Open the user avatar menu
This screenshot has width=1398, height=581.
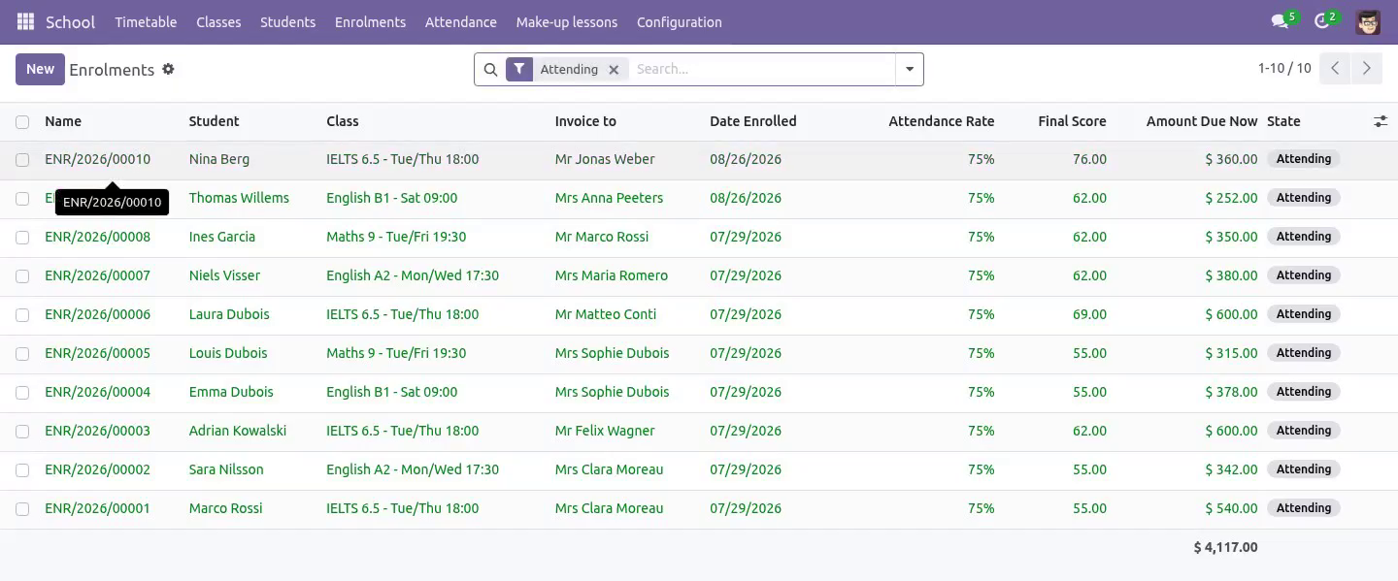[1368, 21]
